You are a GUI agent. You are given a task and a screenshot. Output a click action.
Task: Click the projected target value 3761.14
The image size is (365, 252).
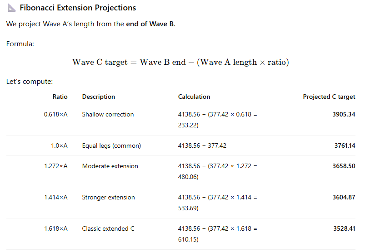345,145
